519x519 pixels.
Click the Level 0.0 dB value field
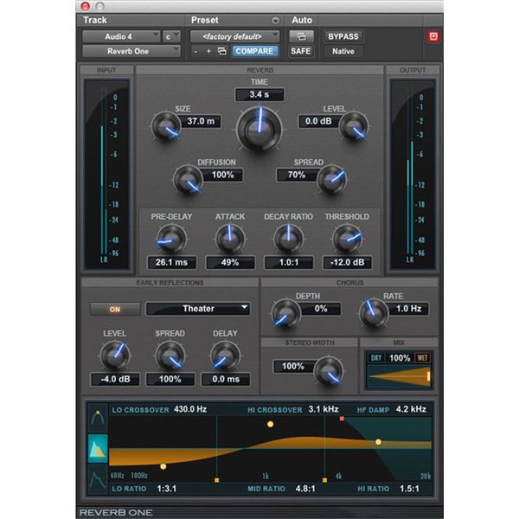coord(318,121)
